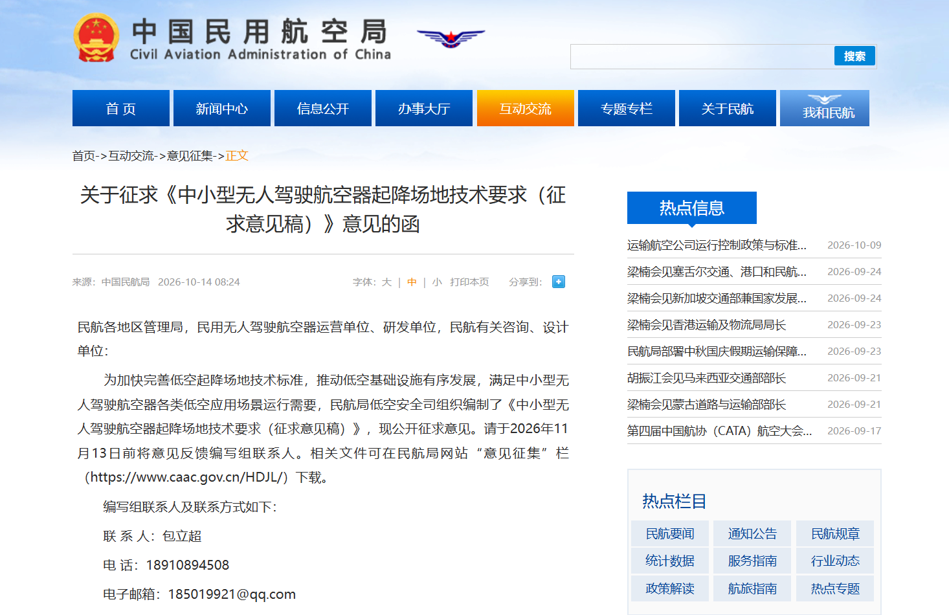Click the national emblem logo

coord(96,38)
